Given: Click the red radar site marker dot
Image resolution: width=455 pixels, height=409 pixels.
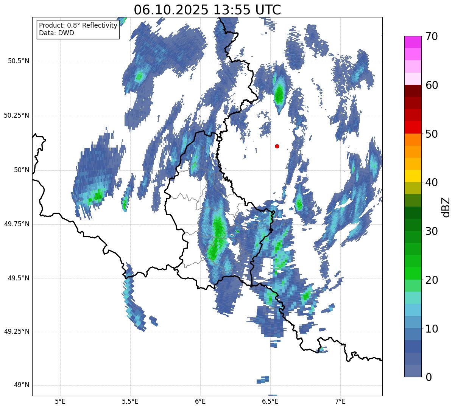Looking at the screenshot, I should coord(277,146).
